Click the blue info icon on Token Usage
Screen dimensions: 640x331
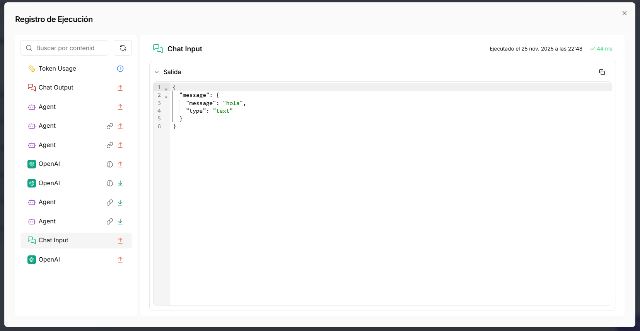tap(120, 69)
